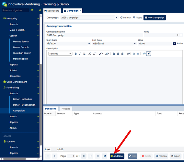The width and height of the screenshot is (184, 162).
Task: Open Match Search in navigation
Action: pos(20,59)
